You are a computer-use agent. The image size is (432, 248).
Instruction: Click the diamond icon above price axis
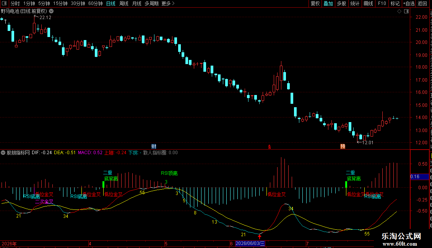tap(399, 11)
